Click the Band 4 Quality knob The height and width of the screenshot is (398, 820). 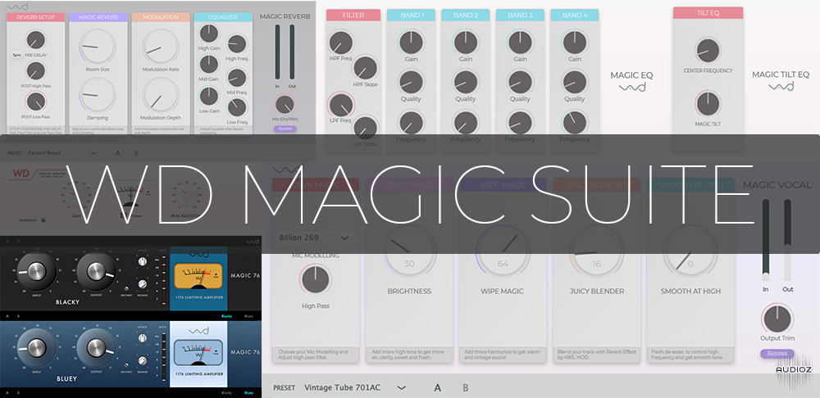click(574, 82)
